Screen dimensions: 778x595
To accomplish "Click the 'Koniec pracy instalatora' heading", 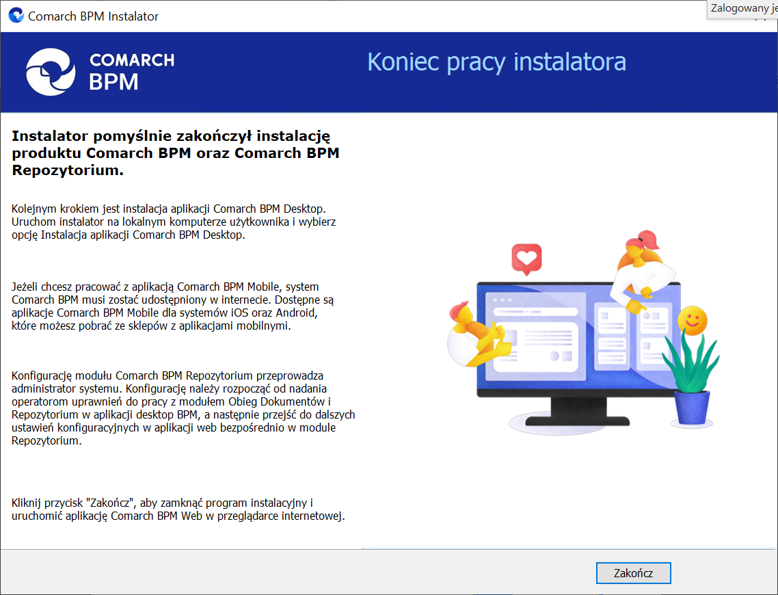I will tap(496, 62).
